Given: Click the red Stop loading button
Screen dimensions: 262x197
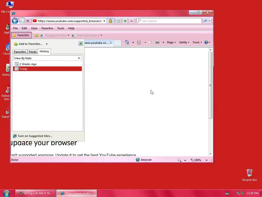Looking at the screenshot, I should [132, 21].
